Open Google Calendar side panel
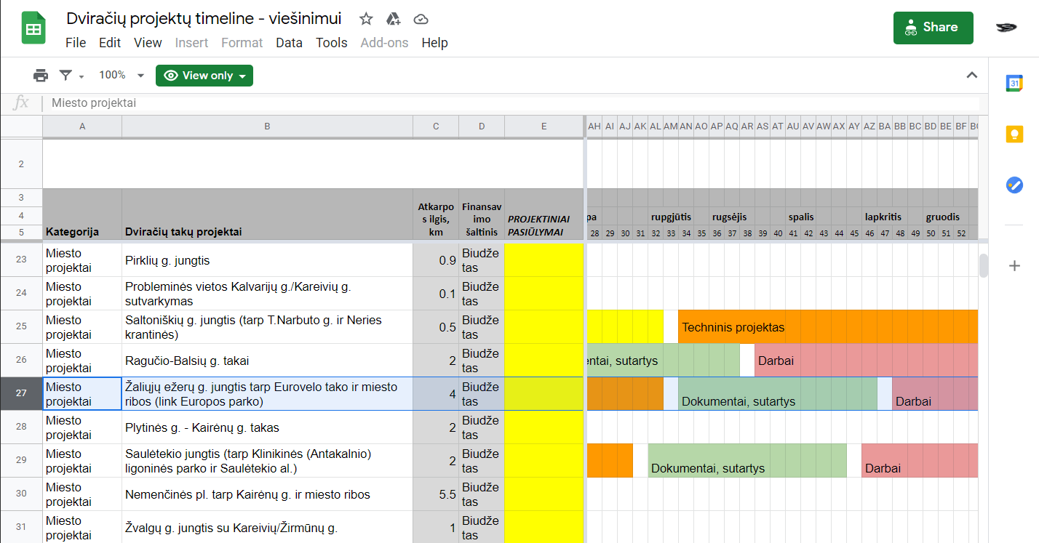This screenshot has height=543, width=1039. pyautogui.click(x=1014, y=84)
